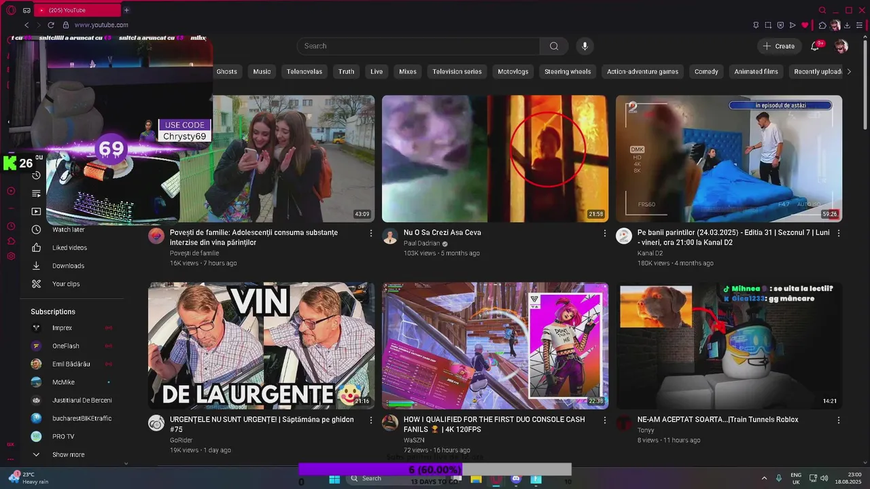Open a new browser tab with plus icon

126,10
